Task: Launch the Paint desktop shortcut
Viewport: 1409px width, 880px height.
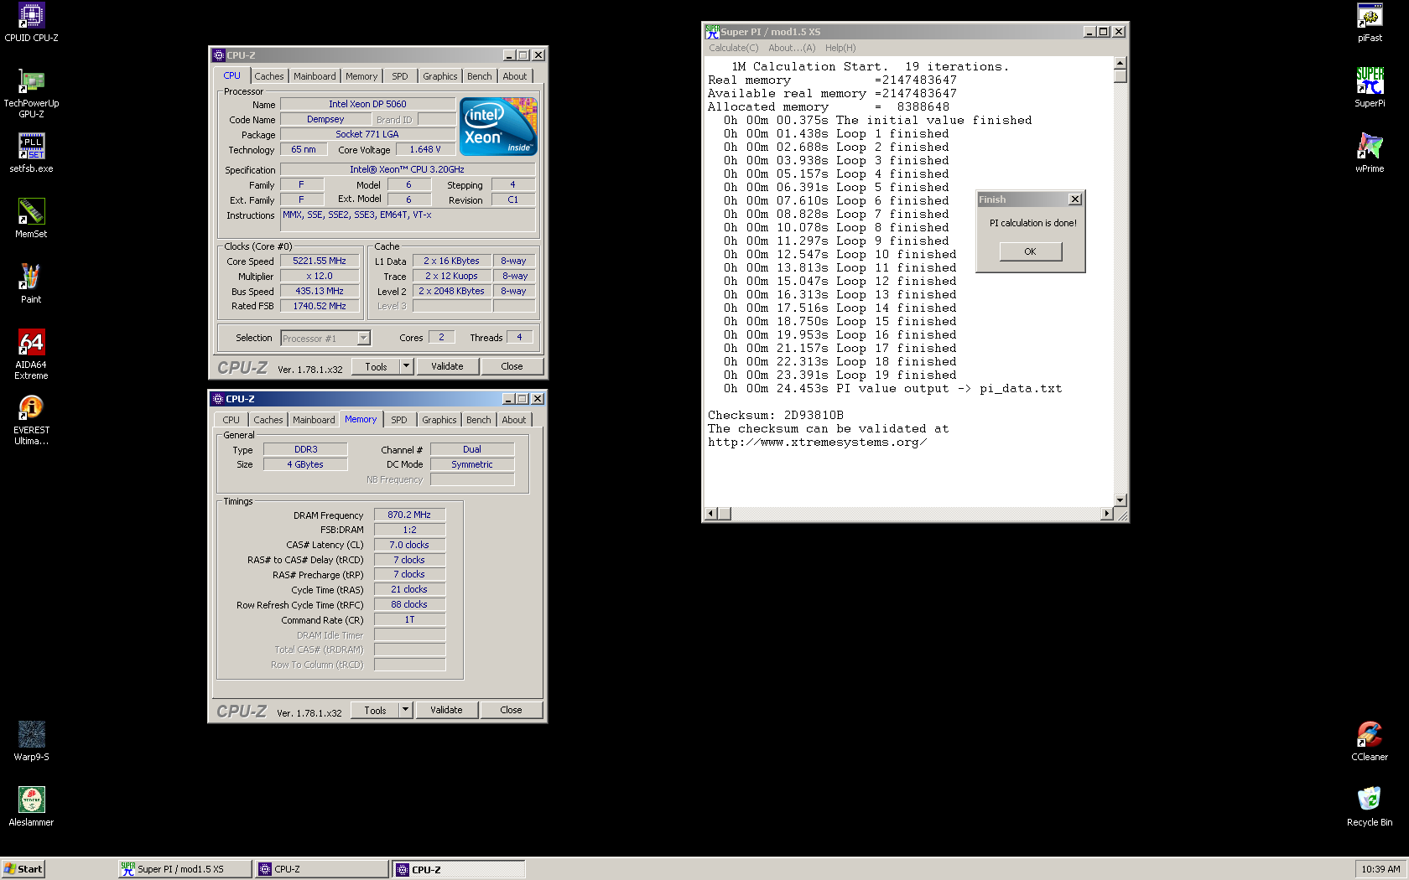Action: click(31, 283)
